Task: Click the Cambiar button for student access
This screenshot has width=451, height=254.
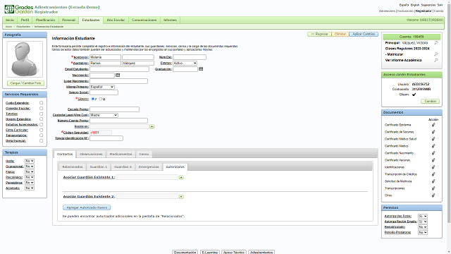Action: click(x=431, y=101)
